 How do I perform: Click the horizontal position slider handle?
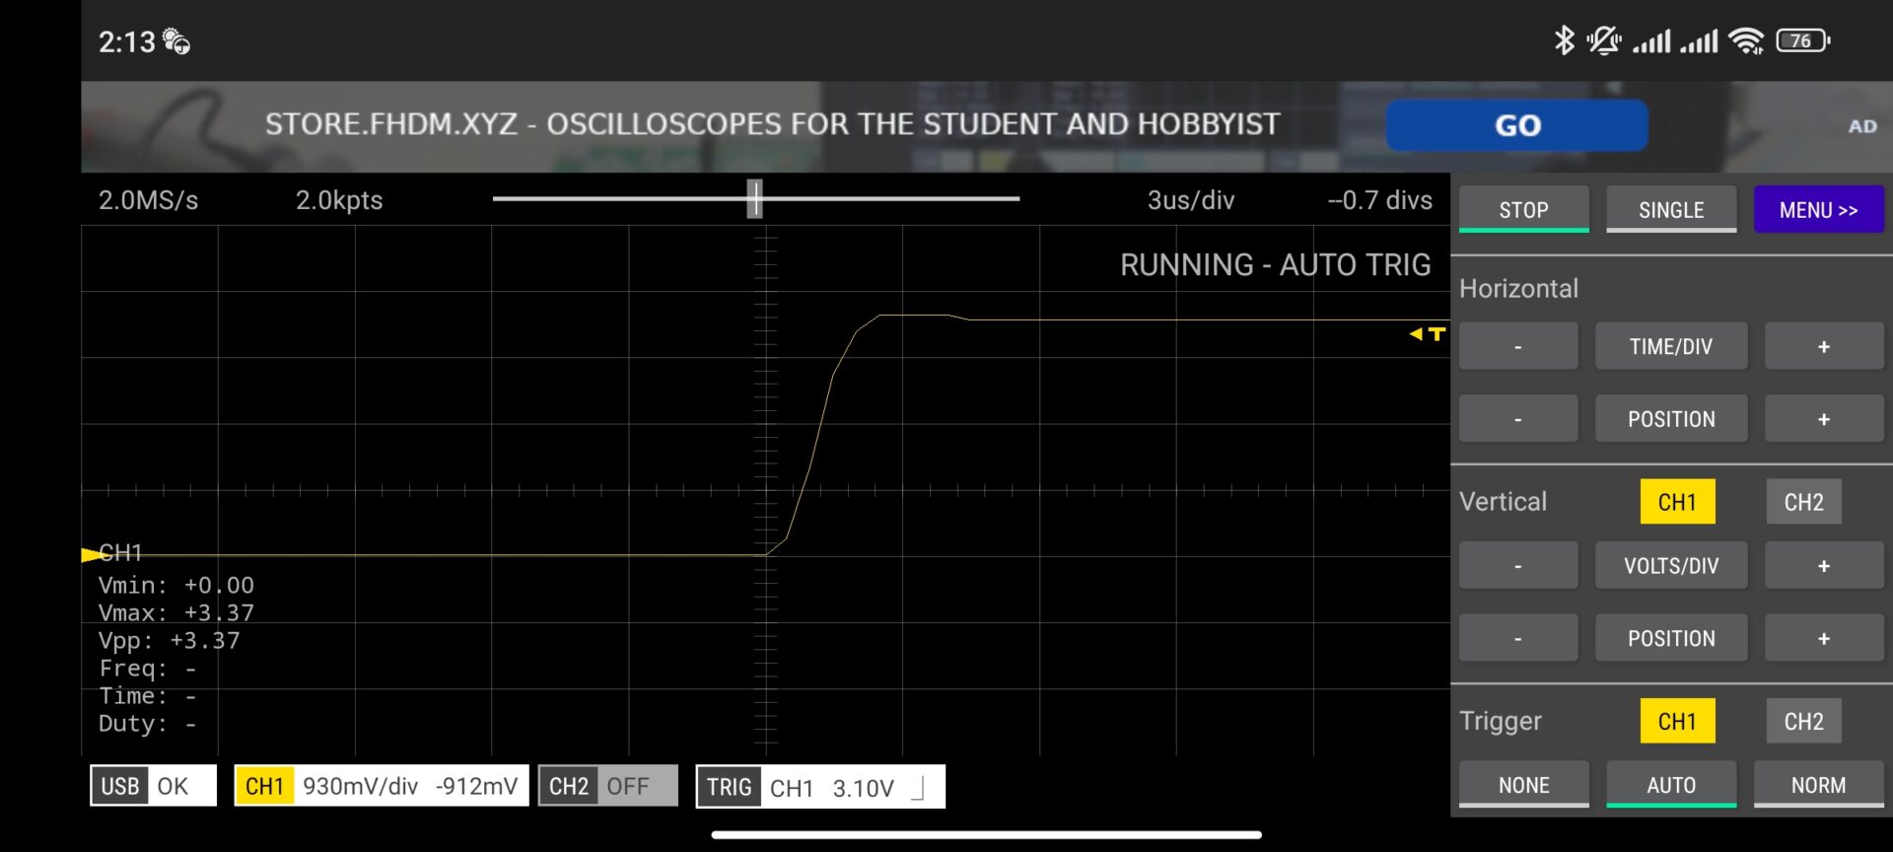point(754,199)
